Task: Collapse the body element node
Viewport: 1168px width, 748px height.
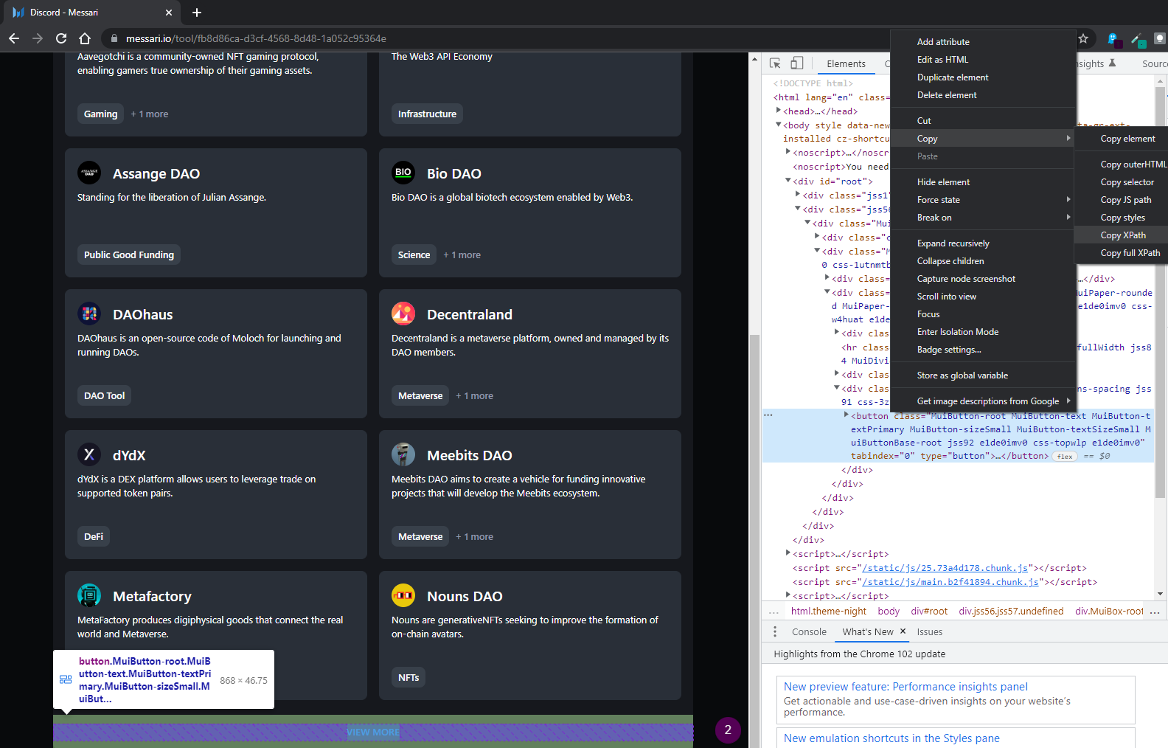Action: coord(778,125)
